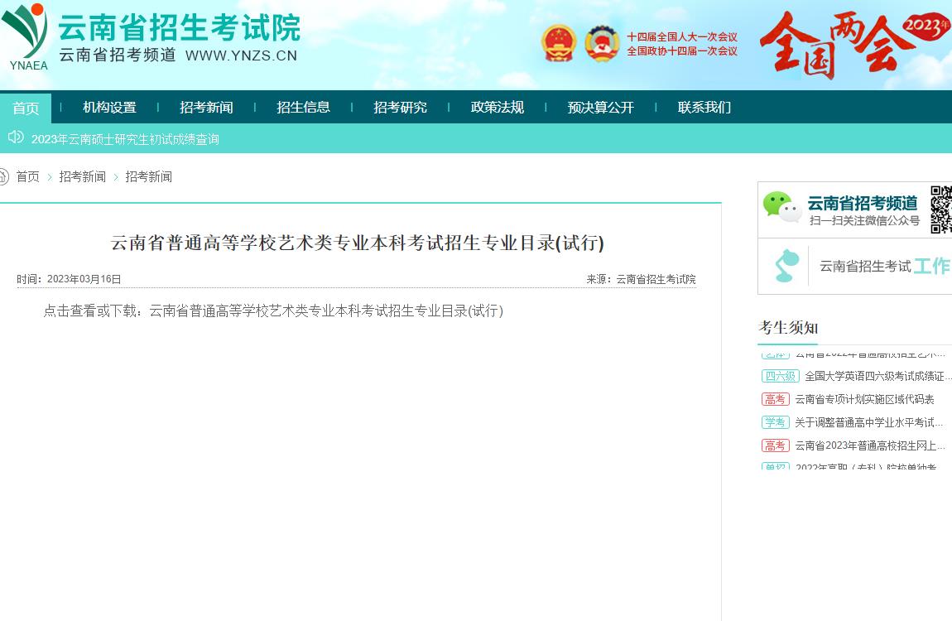This screenshot has width=952, height=621.
Task: Click the national emblem icon
Action: [559, 43]
